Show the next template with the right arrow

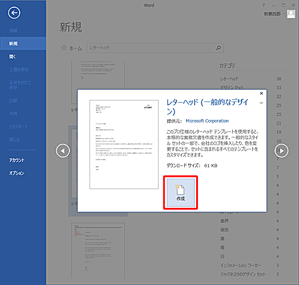pos(282,151)
